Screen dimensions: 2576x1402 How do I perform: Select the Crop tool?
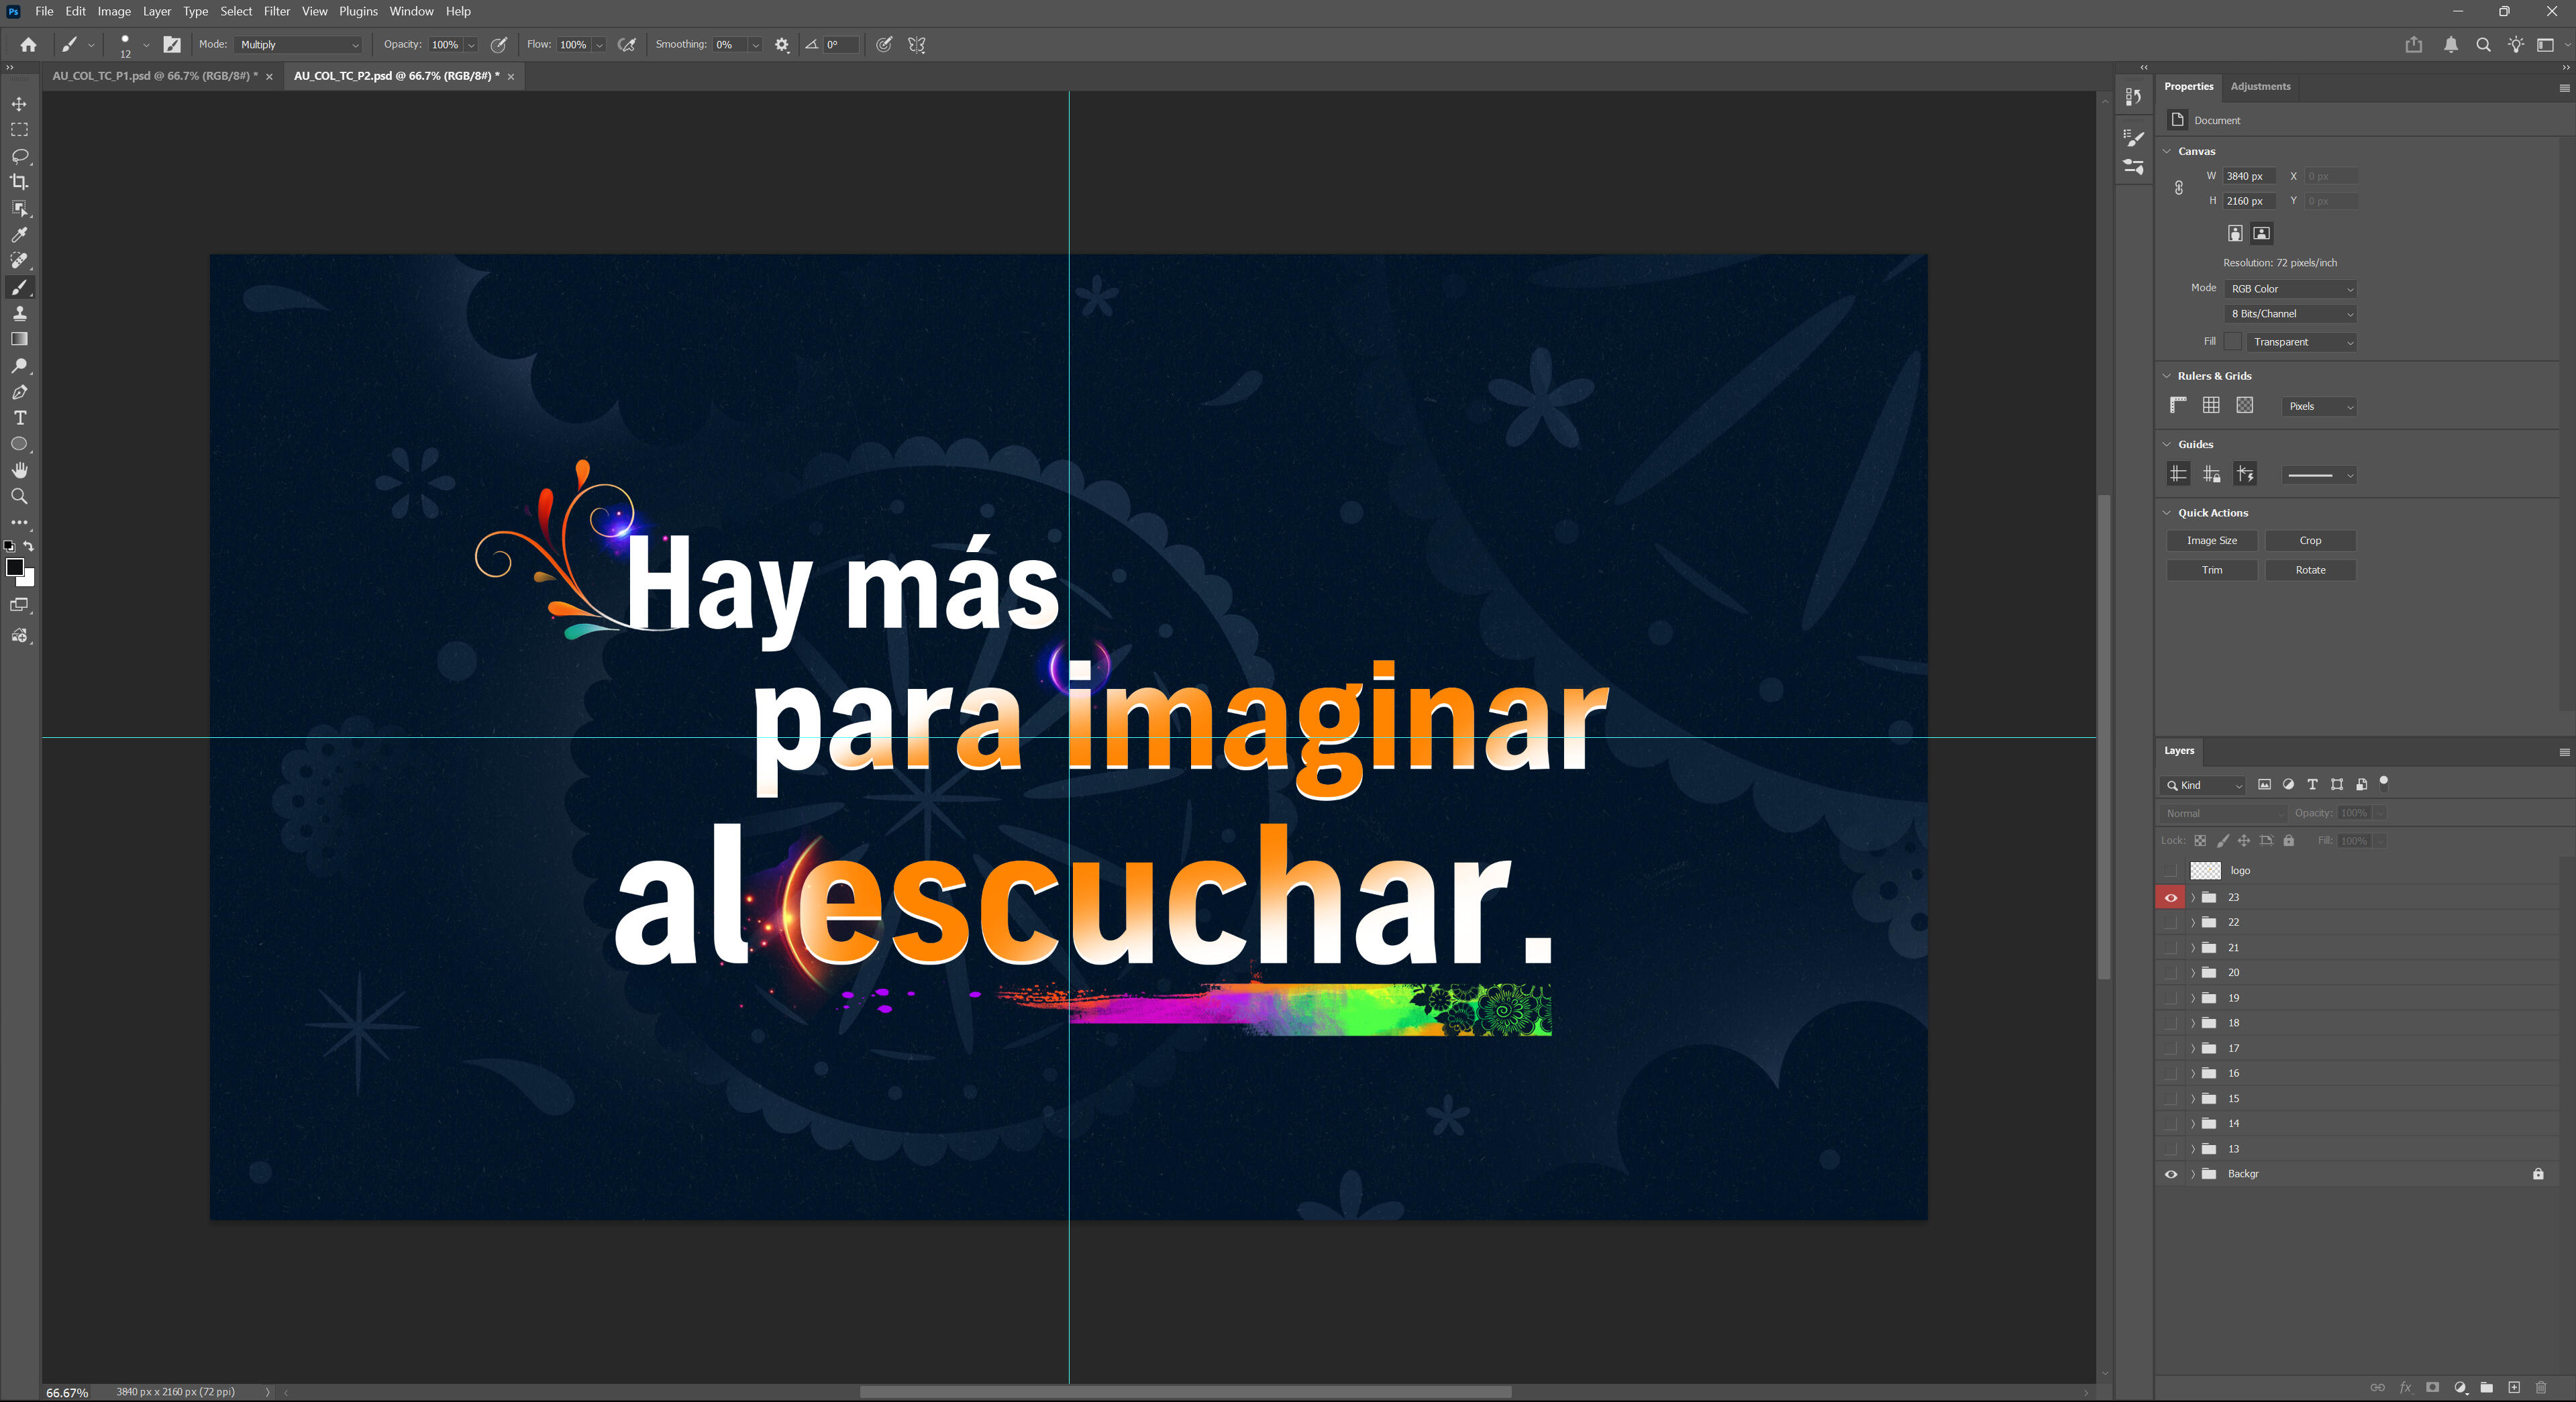tap(19, 182)
